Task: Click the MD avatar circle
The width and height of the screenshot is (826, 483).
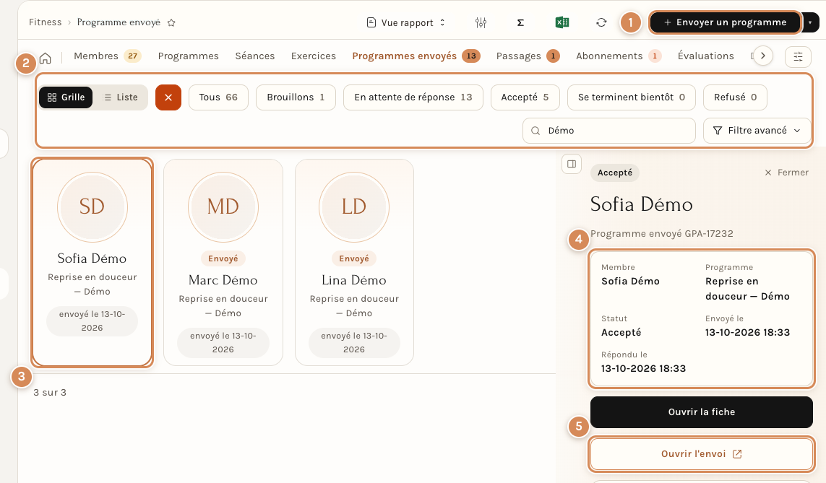Action: pyautogui.click(x=223, y=206)
